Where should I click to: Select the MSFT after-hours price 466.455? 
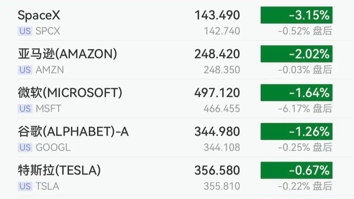pyautogui.click(x=222, y=109)
